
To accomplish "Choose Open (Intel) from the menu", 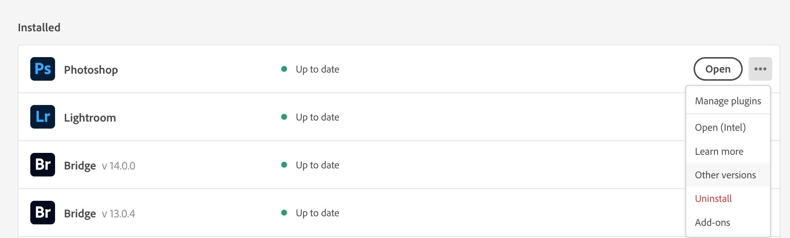I will (720, 127).
